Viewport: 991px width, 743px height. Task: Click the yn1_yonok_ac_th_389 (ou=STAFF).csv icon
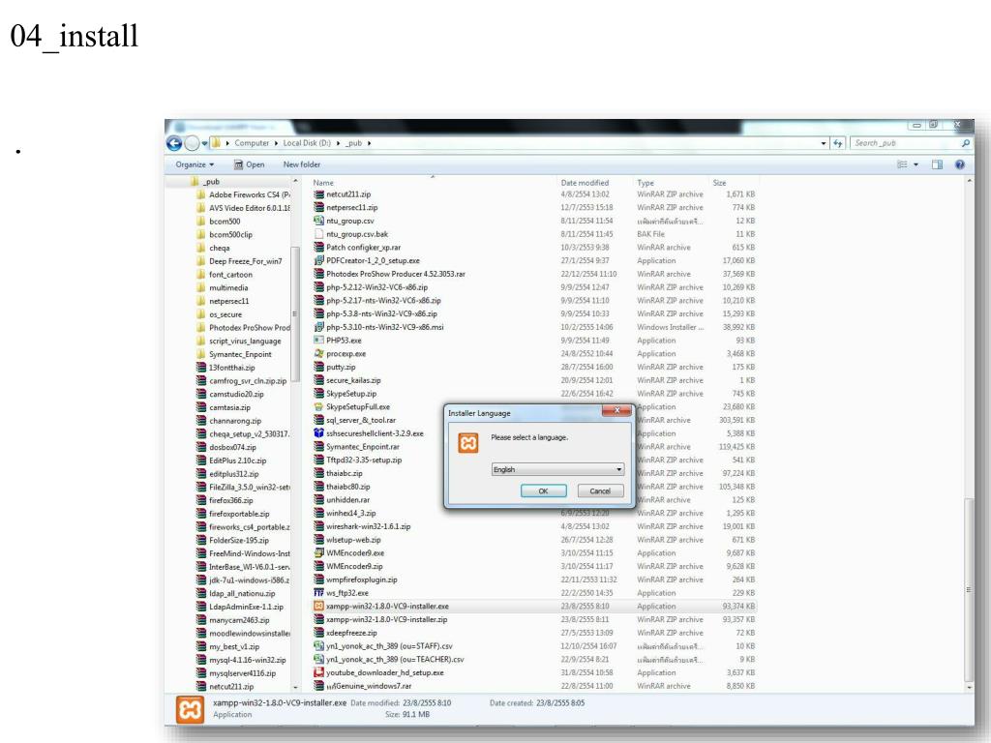pos(318,645)
